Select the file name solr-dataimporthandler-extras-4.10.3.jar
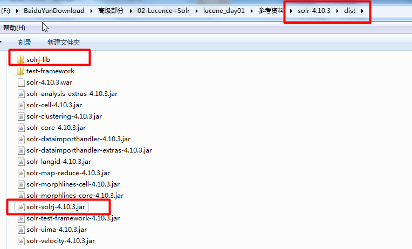 [x=90, y=150]
